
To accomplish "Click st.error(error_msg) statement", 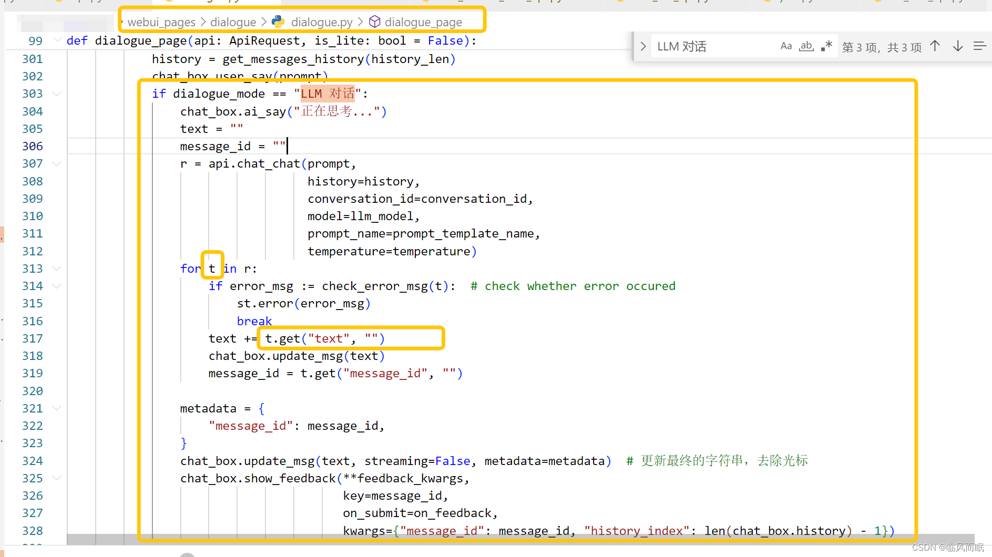I will pos(304,303).
